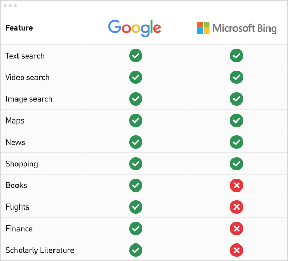
Task: Click Bing's green checkmark for News
Action: click(237, 142)
